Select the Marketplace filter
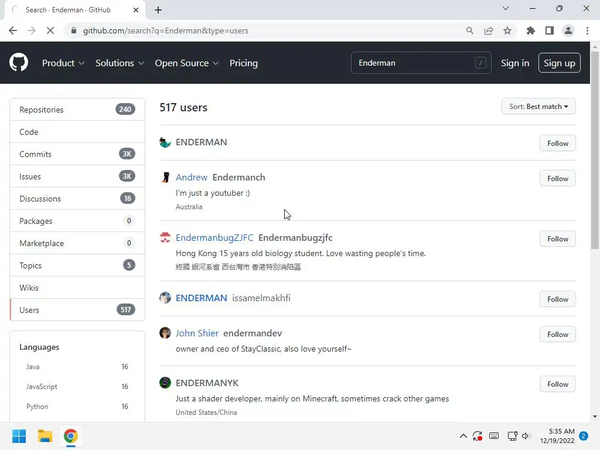The height and width of the screenshot is (450, 600). tap(77, 243)
